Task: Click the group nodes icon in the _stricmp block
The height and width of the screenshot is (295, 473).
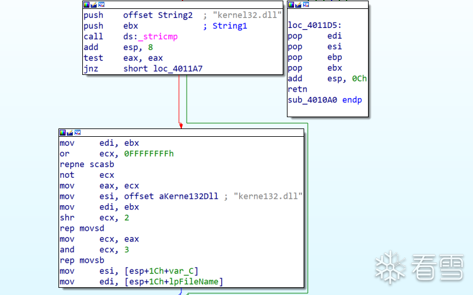Action: point(101,5)
